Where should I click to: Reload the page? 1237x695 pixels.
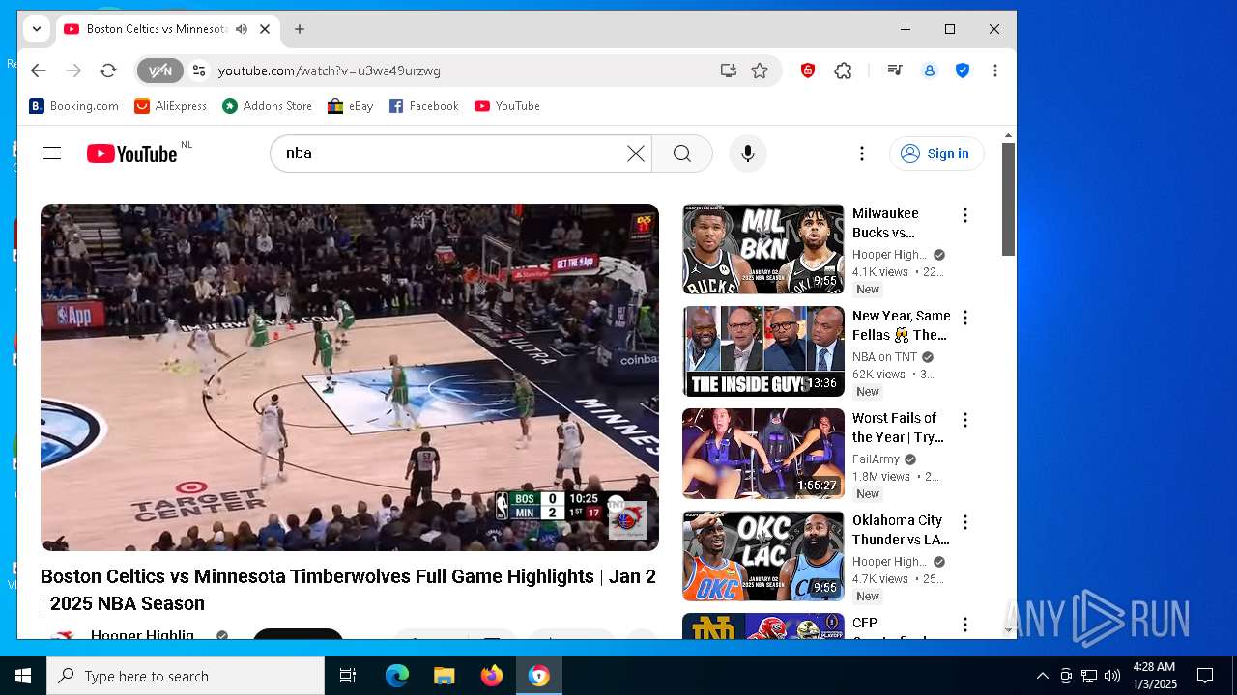click(x=108, y=70)
